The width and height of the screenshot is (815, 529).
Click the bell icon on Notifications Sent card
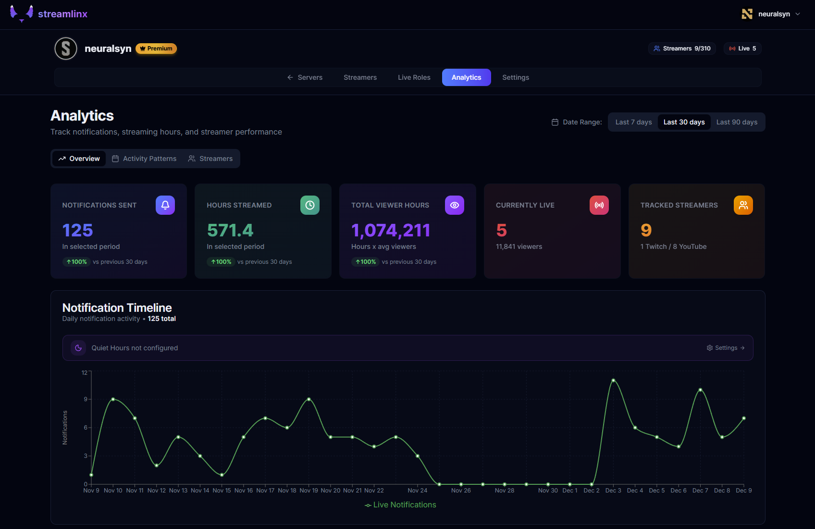165,205
